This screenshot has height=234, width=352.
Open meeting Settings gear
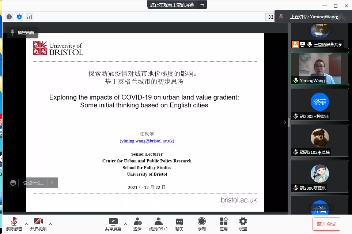tap(243, 224)
